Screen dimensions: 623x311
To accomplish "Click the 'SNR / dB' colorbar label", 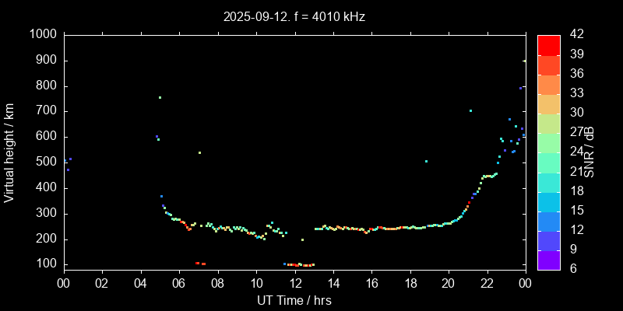I will click(x=590, y=152).
